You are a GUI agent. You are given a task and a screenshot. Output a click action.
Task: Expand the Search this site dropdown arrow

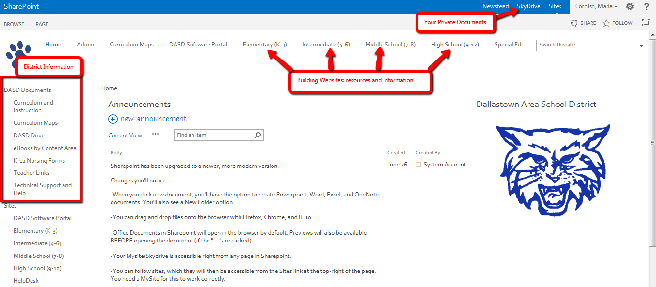pyautogui.click(x=642, y=45)
